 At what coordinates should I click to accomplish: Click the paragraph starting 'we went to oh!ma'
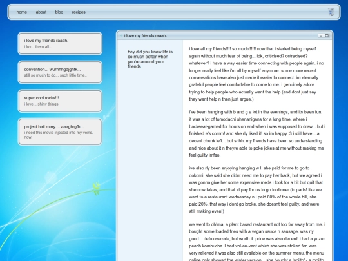pyautogui.click(x=257, y=242)
